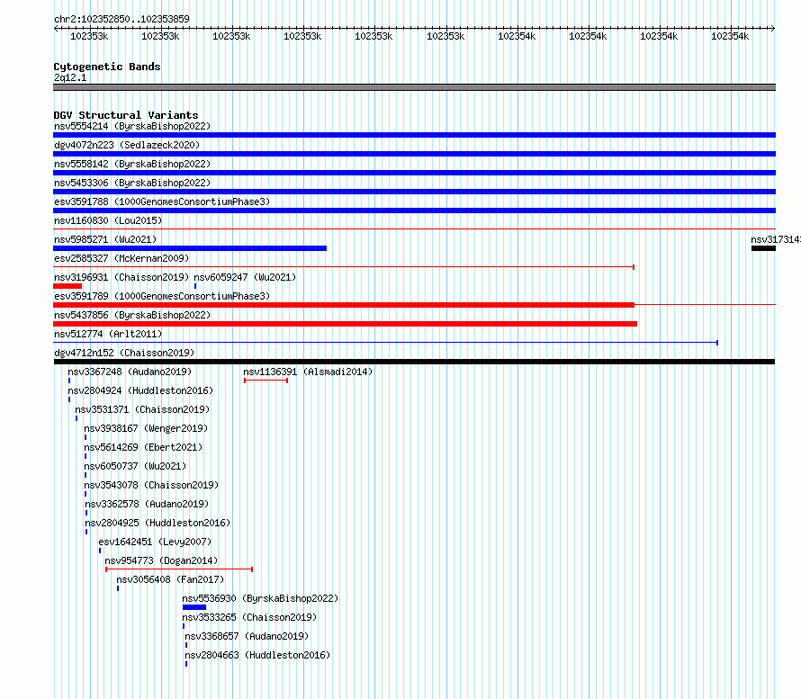The height and width of the screenshot is (699, 801).
Task: Open nsv6059247 (Wu2021) variant label
Action: tap(245, 277)
